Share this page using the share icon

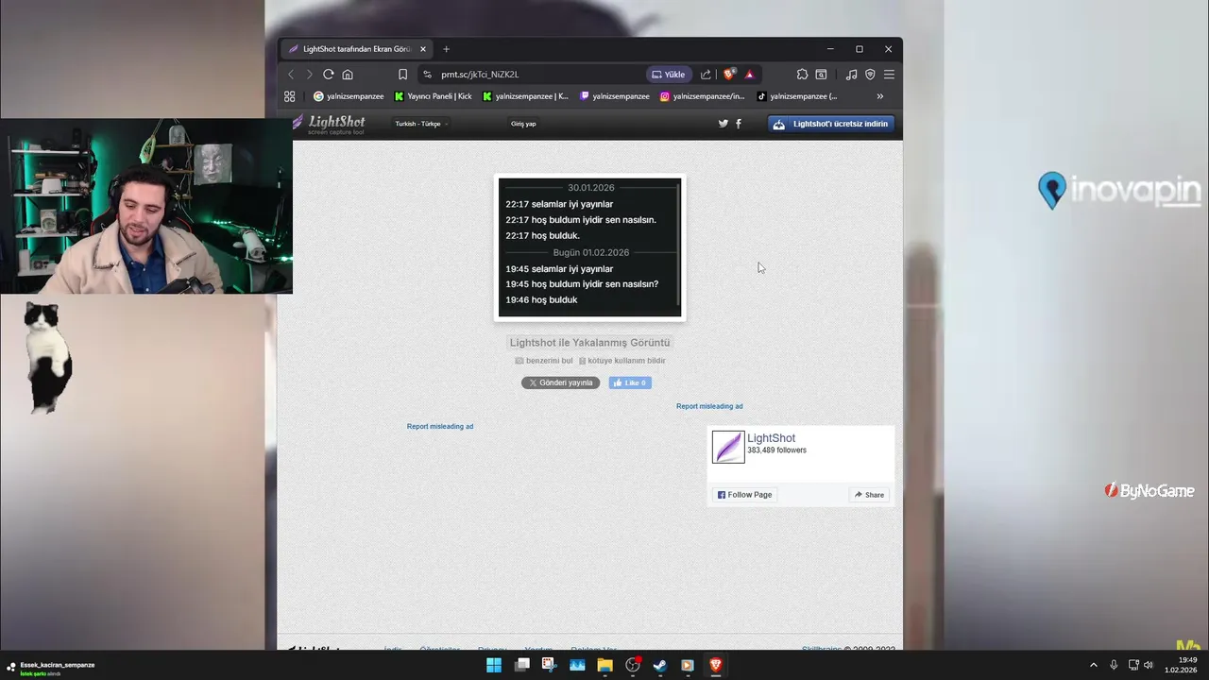tap(706, 75)
